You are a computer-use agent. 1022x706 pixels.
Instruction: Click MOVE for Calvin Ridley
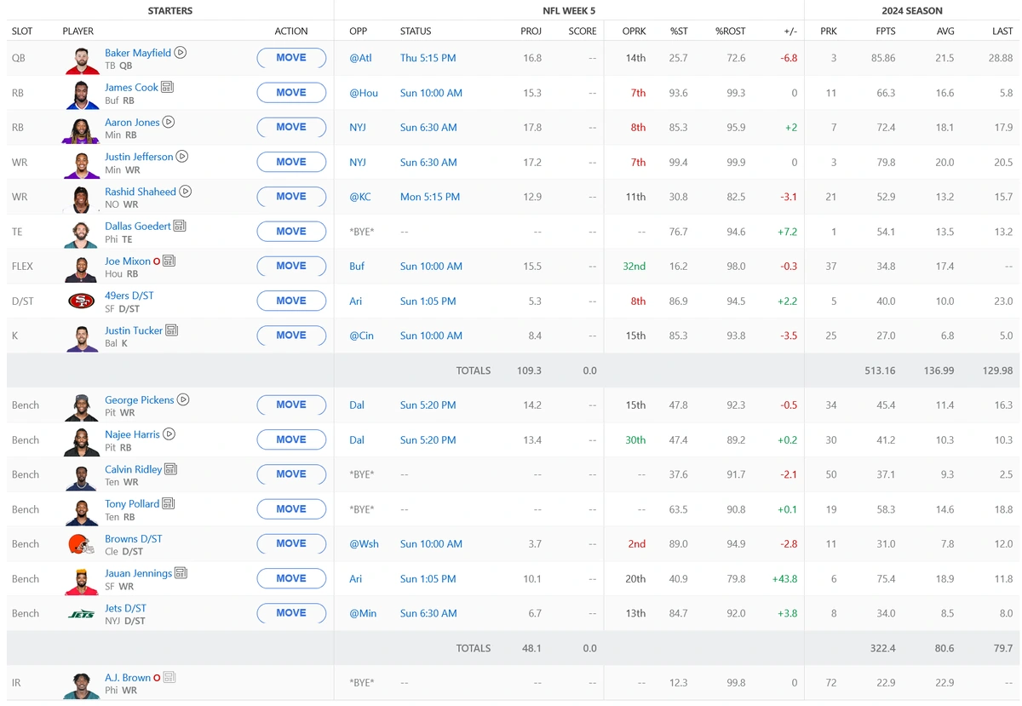[291, 474]
